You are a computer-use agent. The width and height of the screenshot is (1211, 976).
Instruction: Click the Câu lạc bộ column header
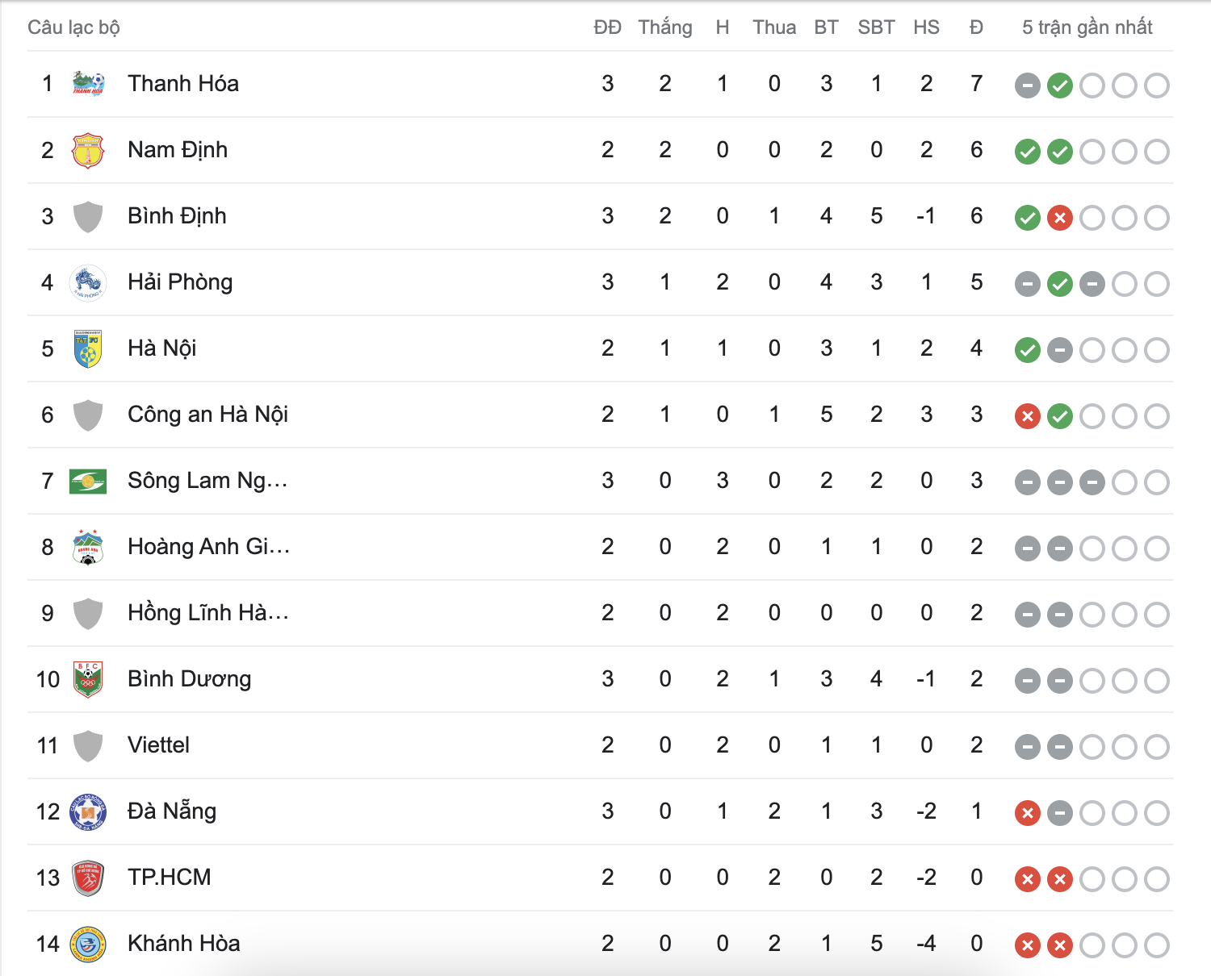click(x=73, y=27)
